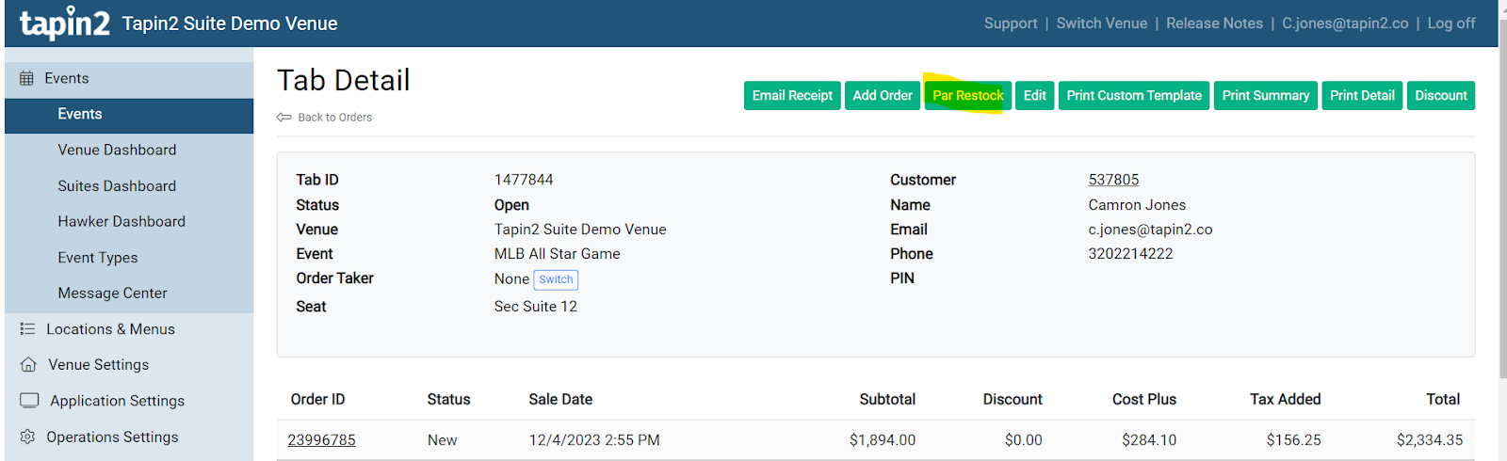The width and height of the screenshot is (1507, 461).
Task: Open customer 537805 link
Action: [x=1113, y=180]
